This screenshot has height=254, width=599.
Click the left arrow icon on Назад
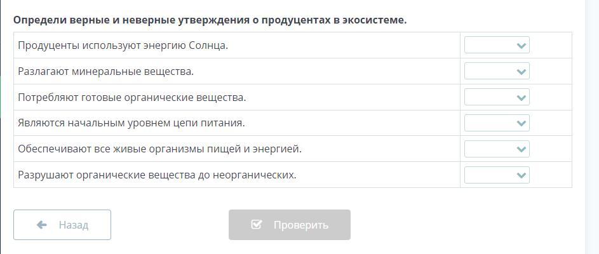[x=42, y=225]
